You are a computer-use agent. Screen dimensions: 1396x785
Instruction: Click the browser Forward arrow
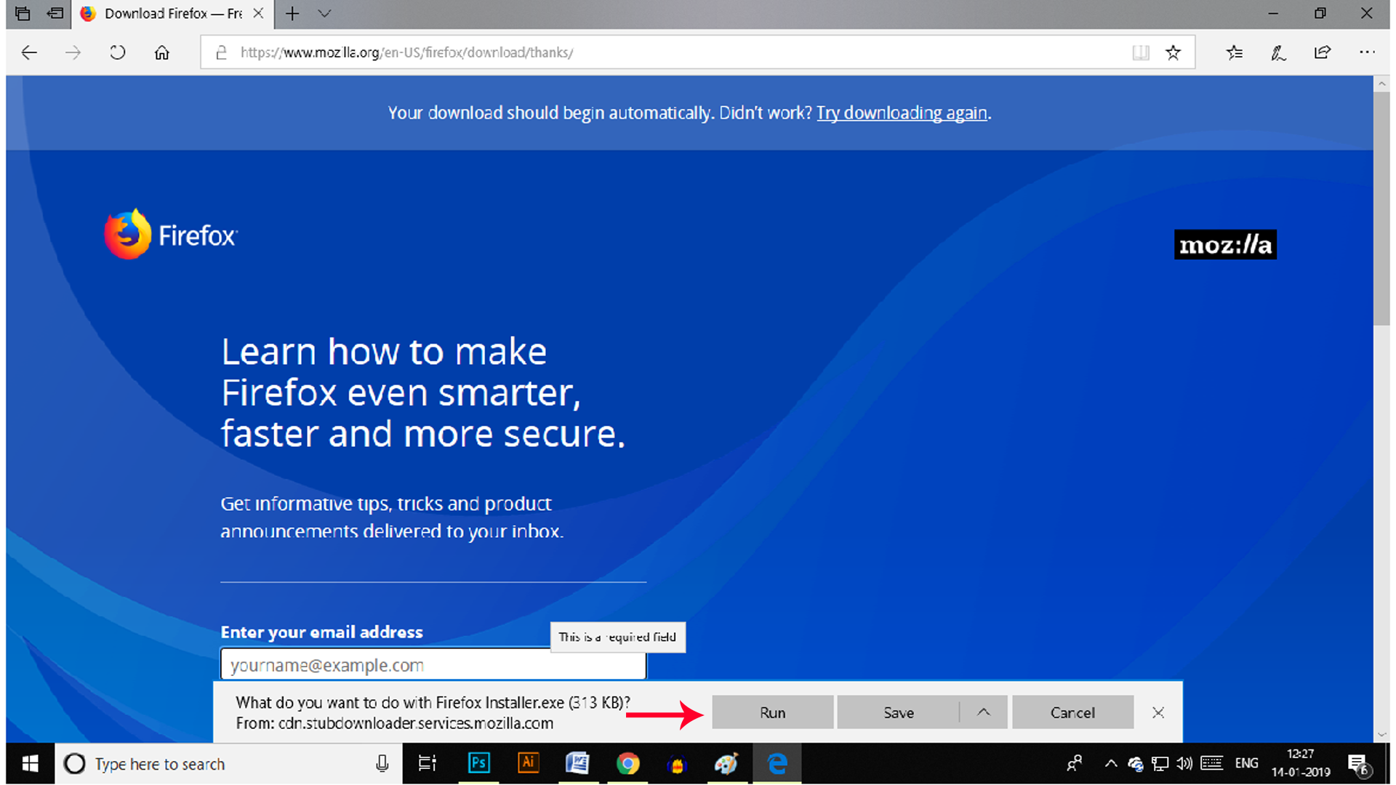[x=73, y=52]
